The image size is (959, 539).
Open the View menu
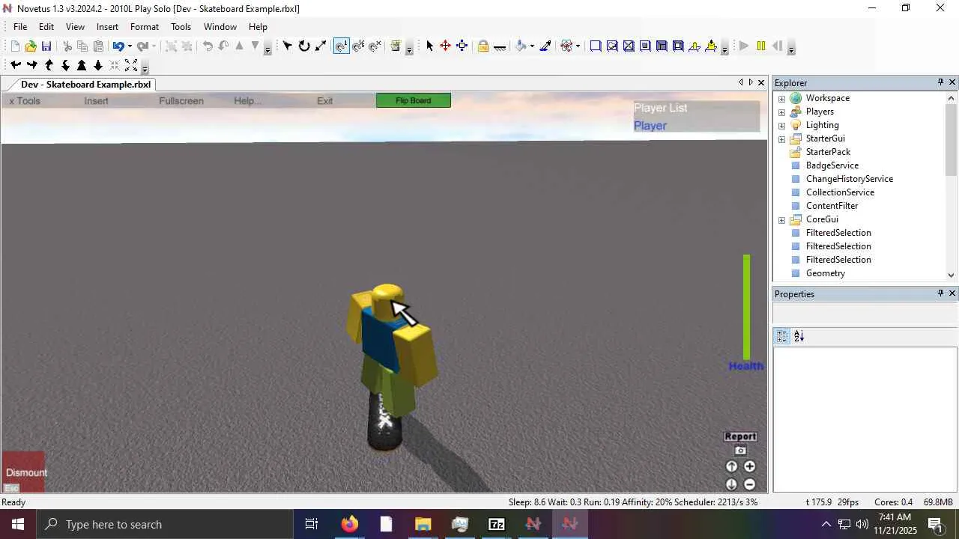75,27
